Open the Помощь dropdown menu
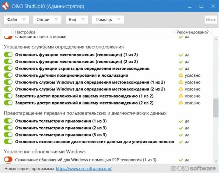The width and height of the screenshot is (219, 173). pos(108,19)
